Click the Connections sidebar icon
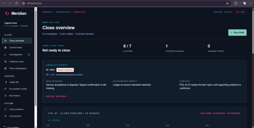Viewport: 254px width, 128px height. pyautogui.click(x=5, y=116)
